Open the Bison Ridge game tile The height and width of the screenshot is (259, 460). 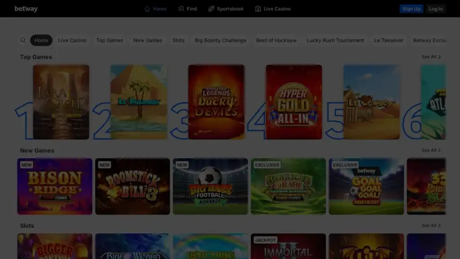click(x=54, y=186)
